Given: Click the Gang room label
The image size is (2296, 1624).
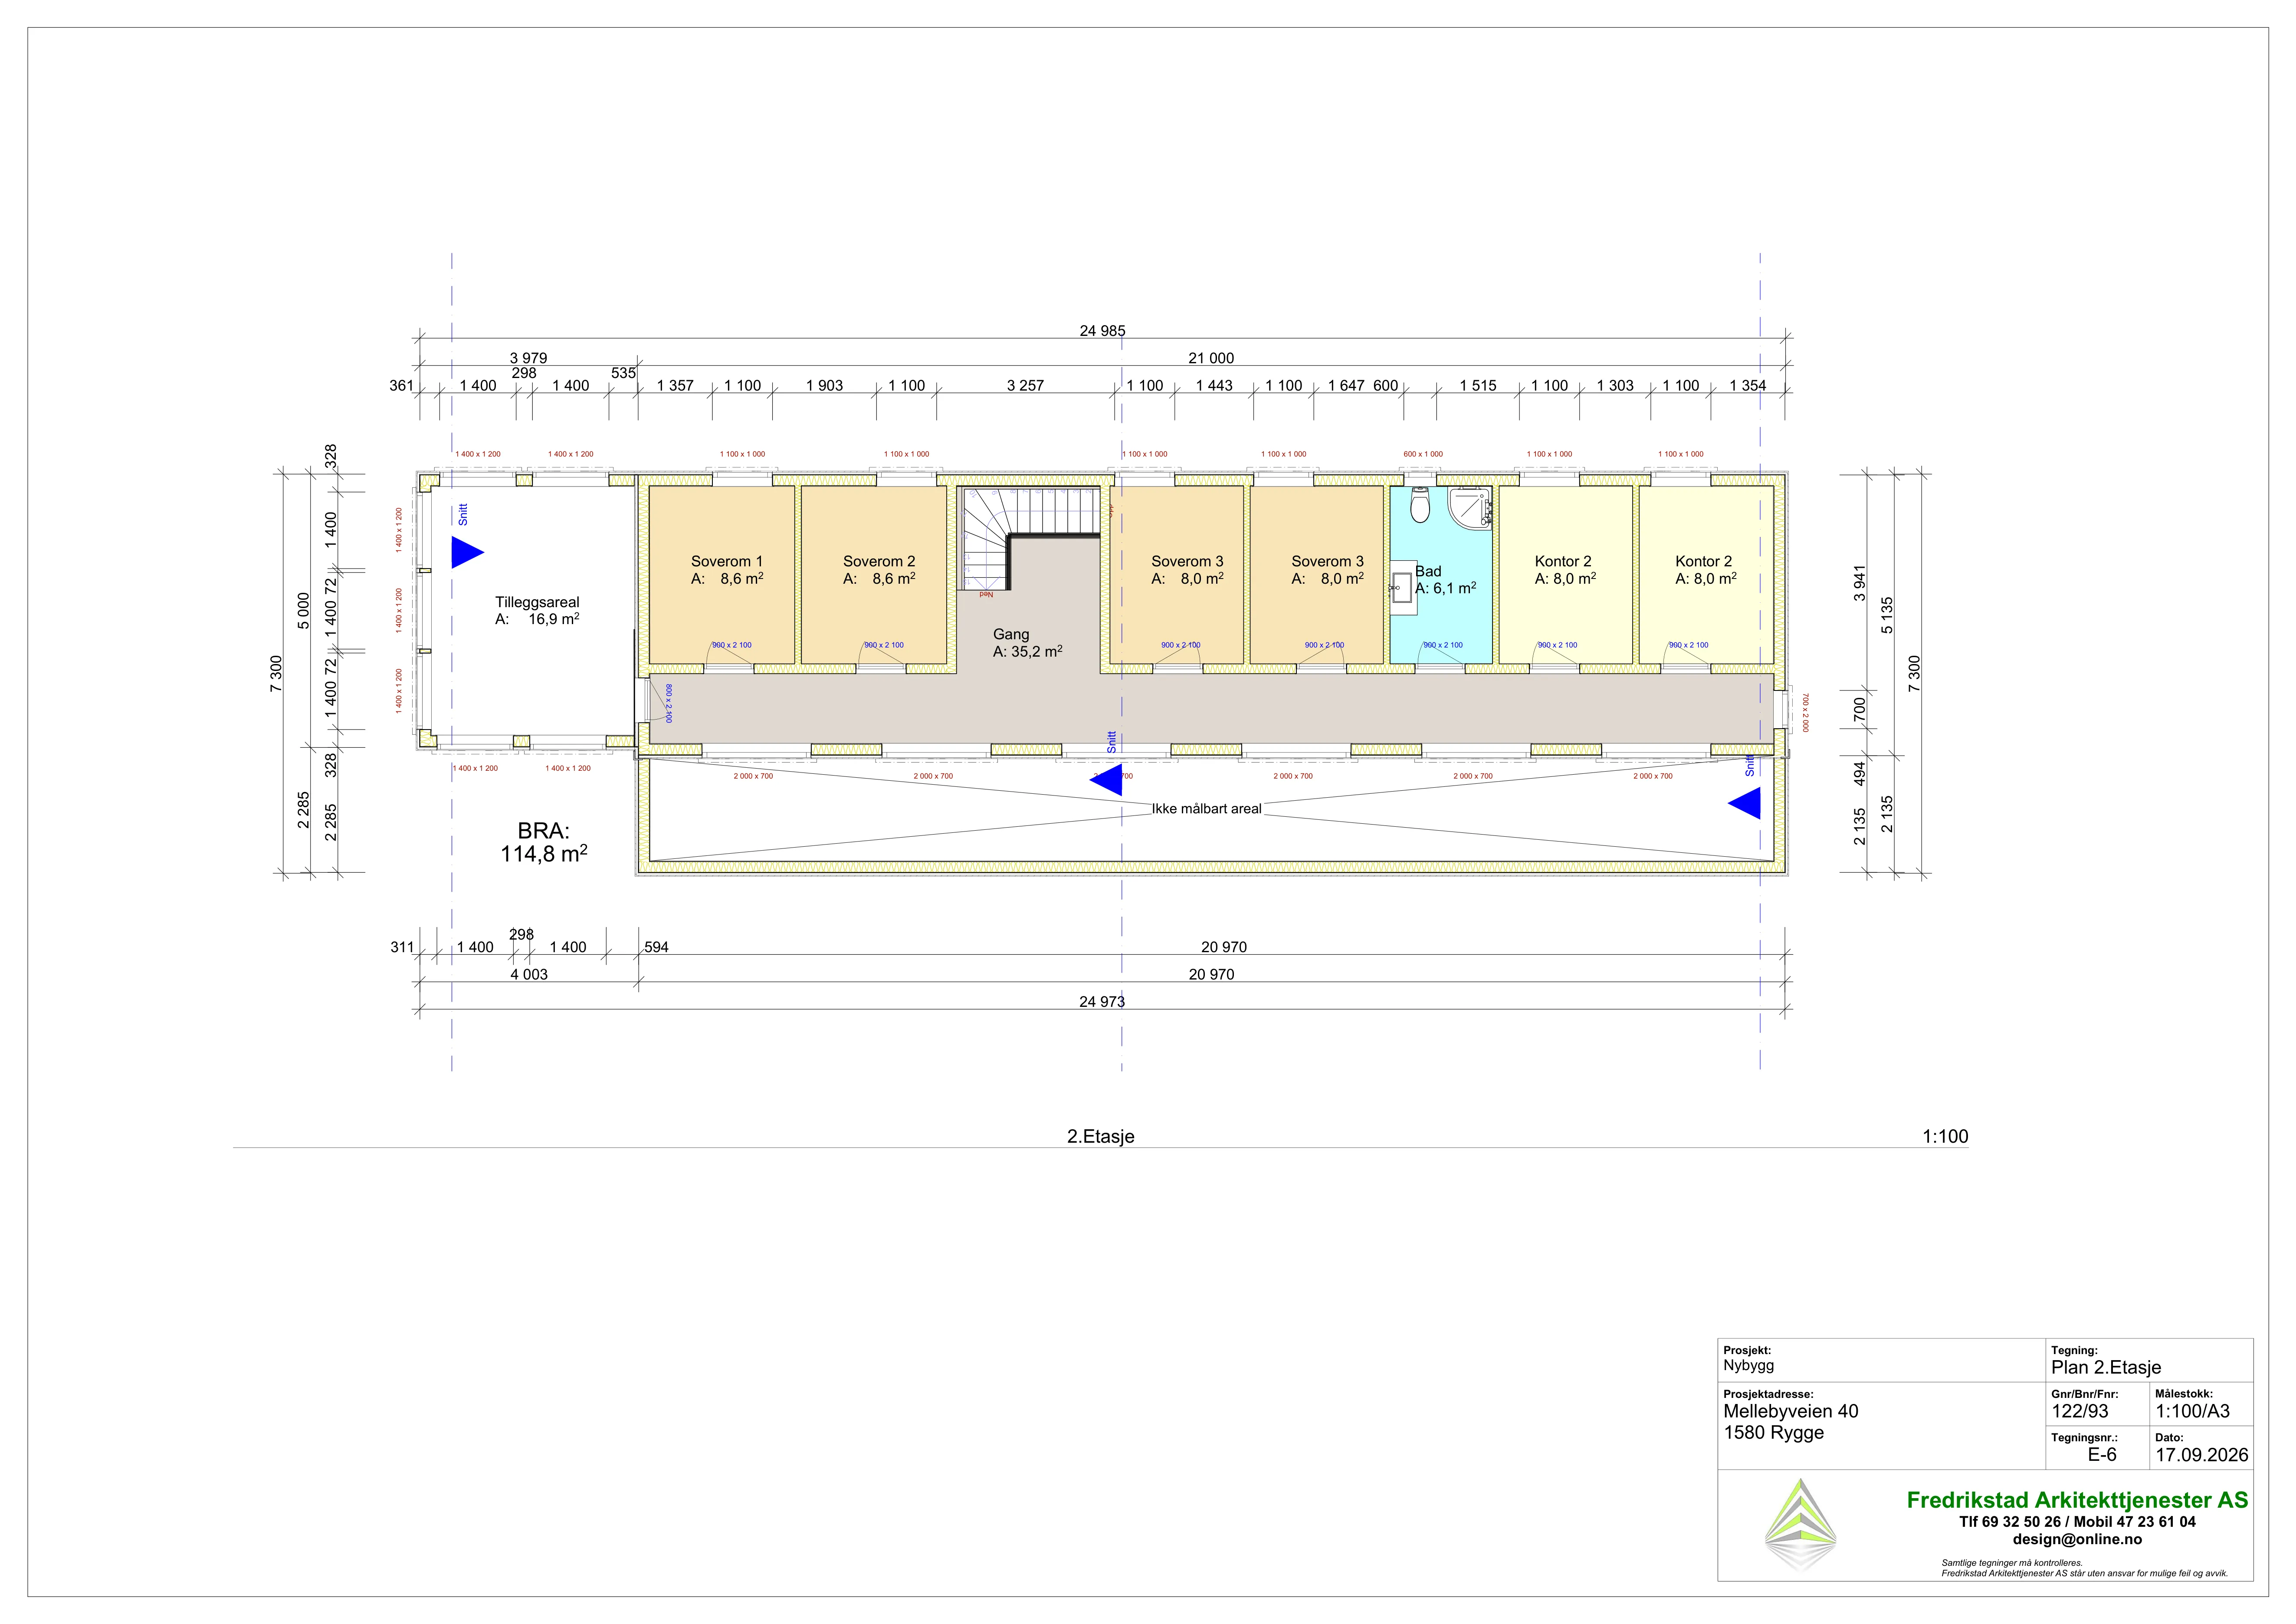Looking at the screenshot, I should (1011, 634).
